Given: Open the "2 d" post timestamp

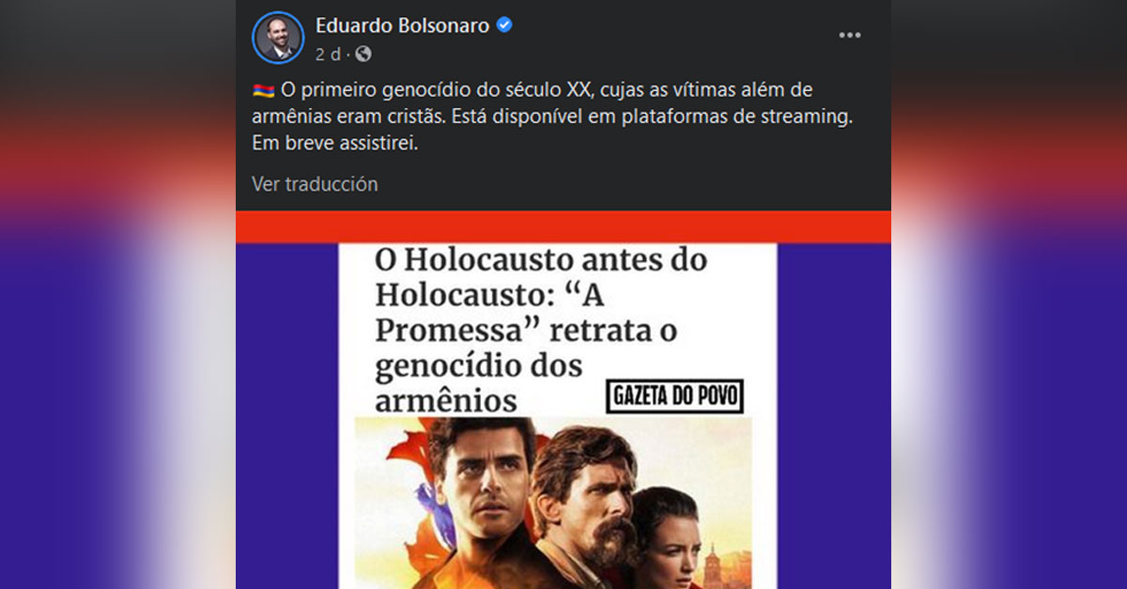Looking at the screenshot, I should coord(328,54).
